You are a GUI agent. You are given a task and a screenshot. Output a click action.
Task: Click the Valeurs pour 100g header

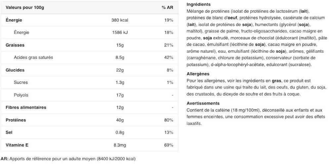click(25, 8)
